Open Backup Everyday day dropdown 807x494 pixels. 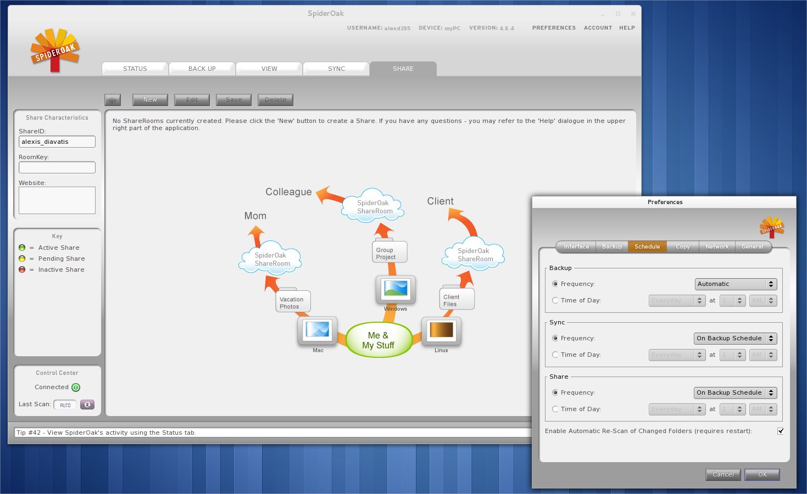tap(677, 300)
